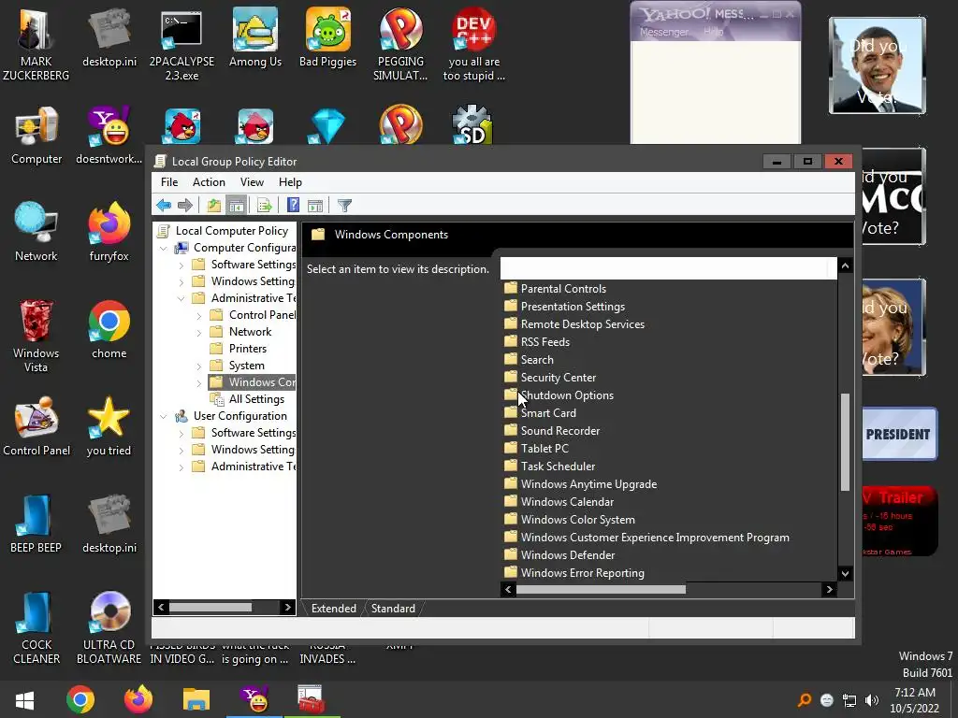This screenshot has width=958, height=718.
Task: Click the Forward arrow in Group Policy toolbar
Action: click(185, 205)
